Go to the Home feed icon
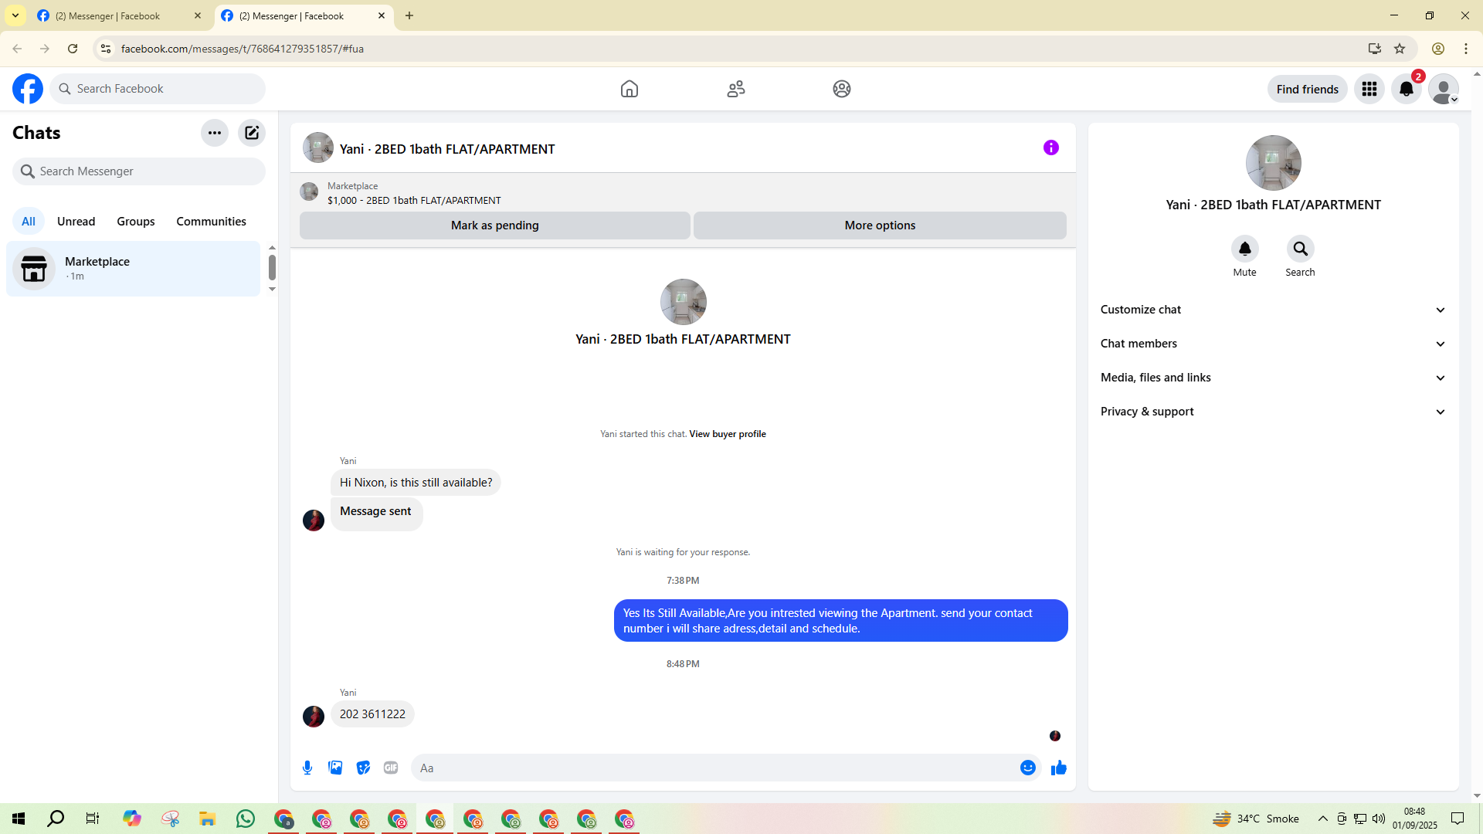Image resolution: width=1483 pixels, height=834 pixels. (630, 89)
